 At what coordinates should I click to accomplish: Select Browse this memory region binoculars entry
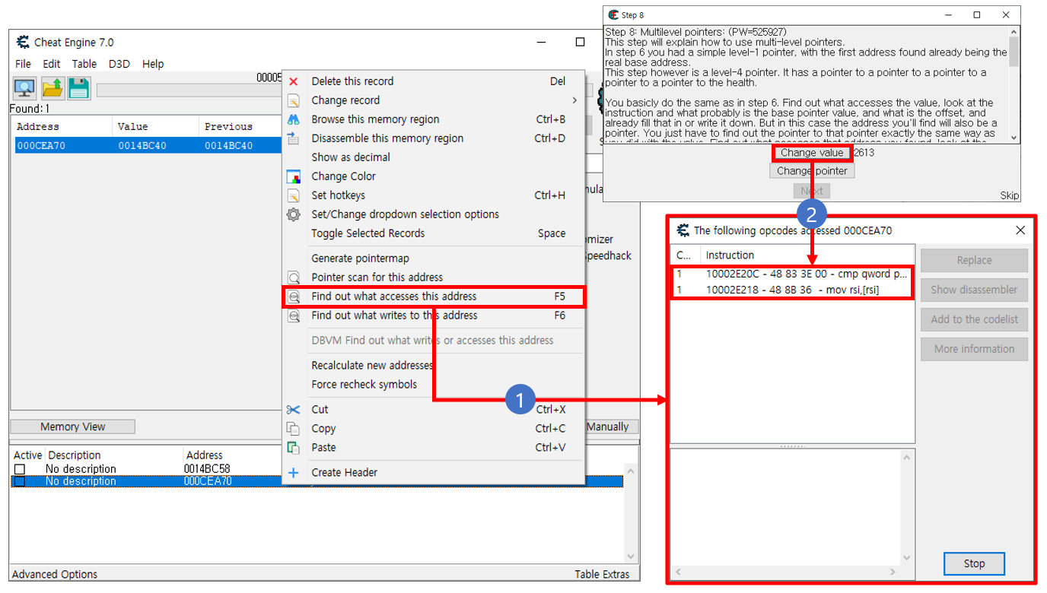point(432,119)
